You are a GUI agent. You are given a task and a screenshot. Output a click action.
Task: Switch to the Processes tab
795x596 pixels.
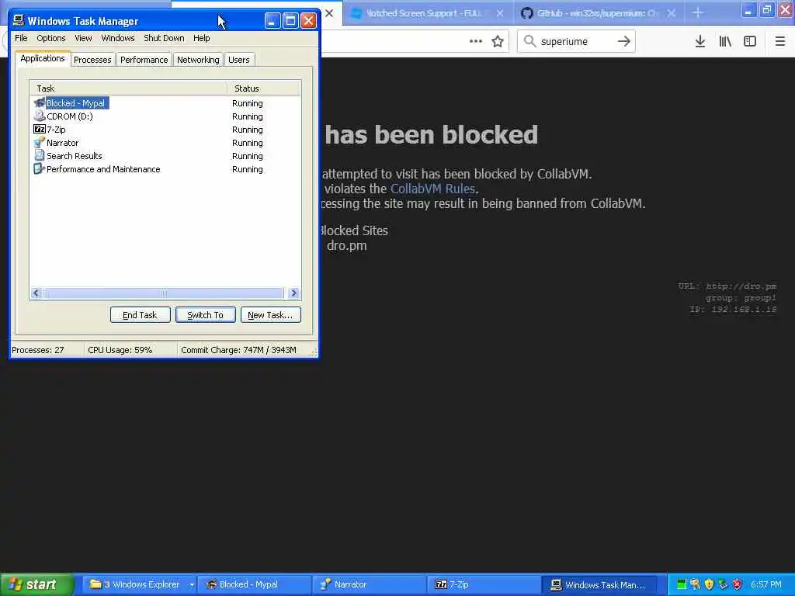pos(92,60)
